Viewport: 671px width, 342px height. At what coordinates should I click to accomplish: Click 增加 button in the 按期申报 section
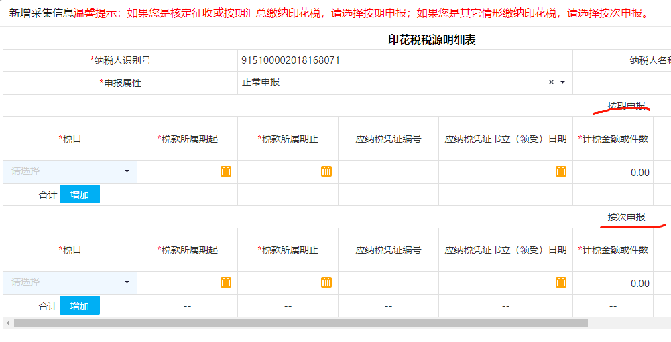[x=80, y=195]
